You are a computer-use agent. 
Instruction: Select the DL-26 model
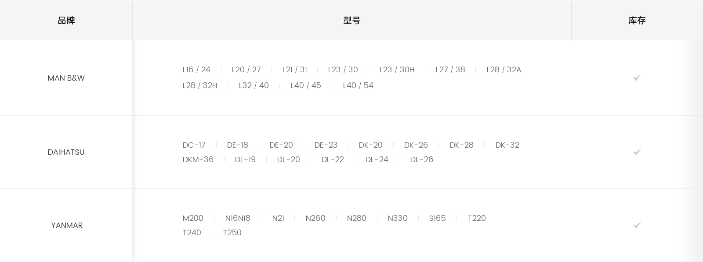[421, 159]
